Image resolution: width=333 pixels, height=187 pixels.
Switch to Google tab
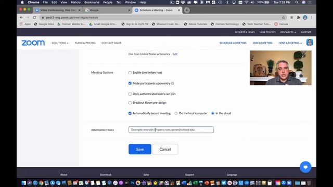point(107,10)
